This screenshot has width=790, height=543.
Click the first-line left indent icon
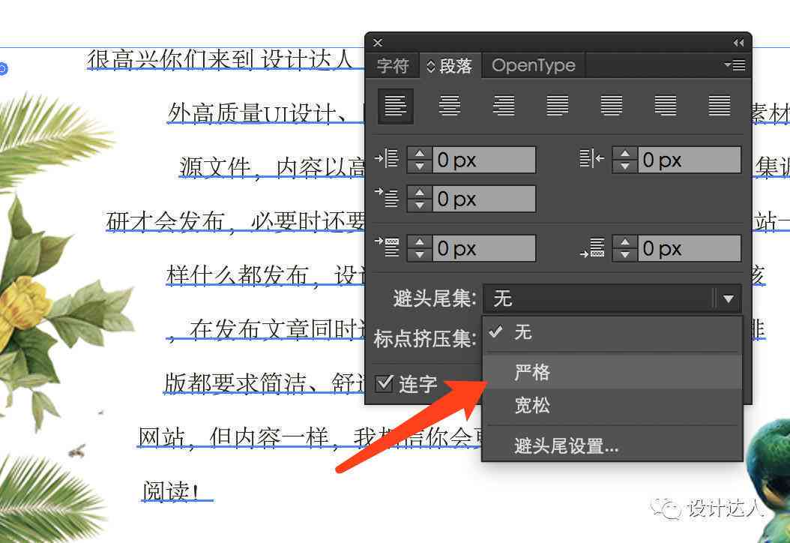pos(387,198)
